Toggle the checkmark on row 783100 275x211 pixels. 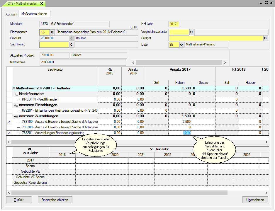coord(9,122)
